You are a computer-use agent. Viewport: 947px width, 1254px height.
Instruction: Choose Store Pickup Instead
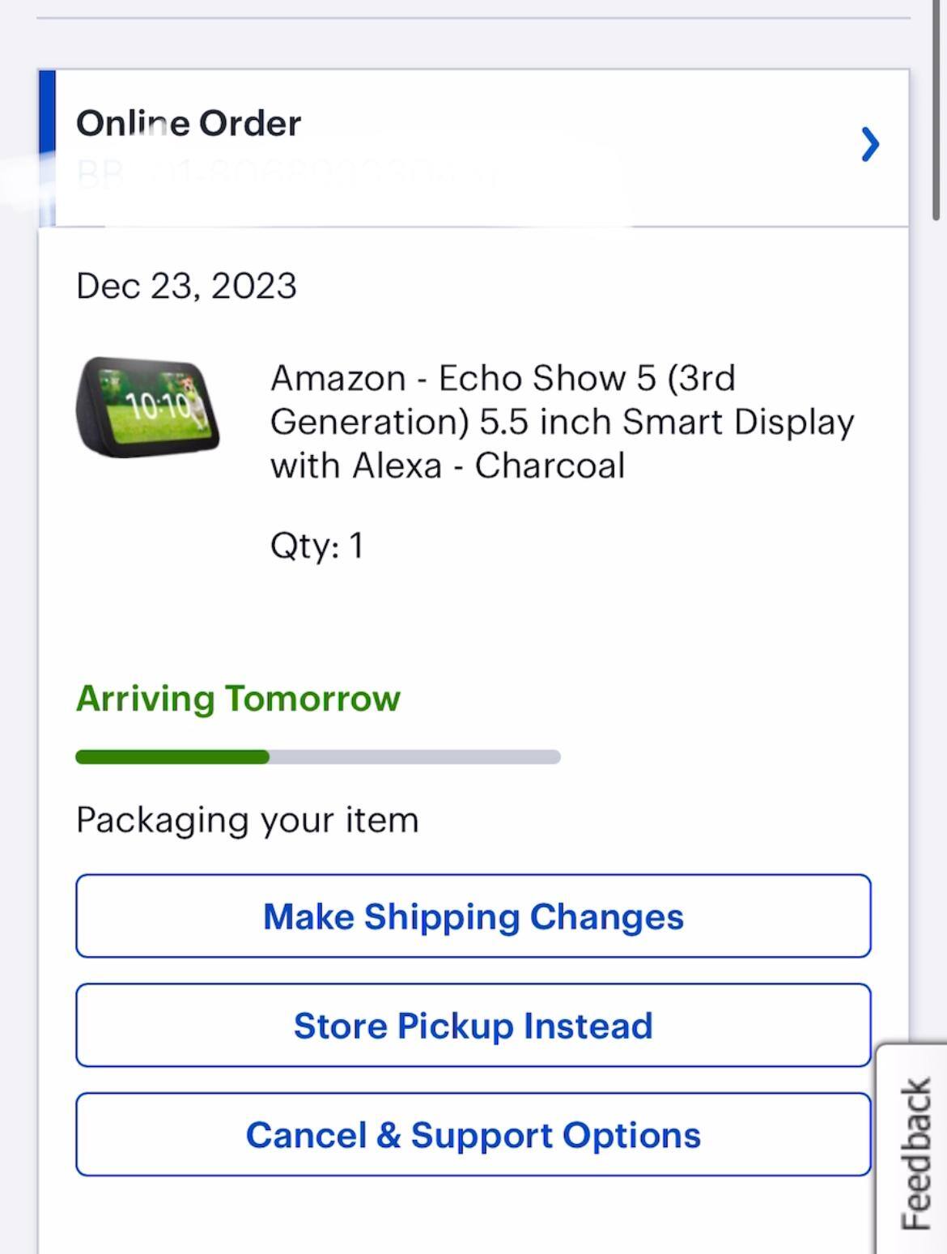(473, 1025)
